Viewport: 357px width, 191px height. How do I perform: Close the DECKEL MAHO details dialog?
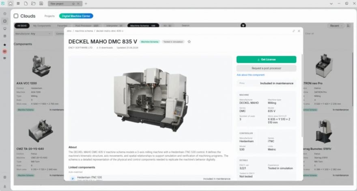(x=299, y=31)
